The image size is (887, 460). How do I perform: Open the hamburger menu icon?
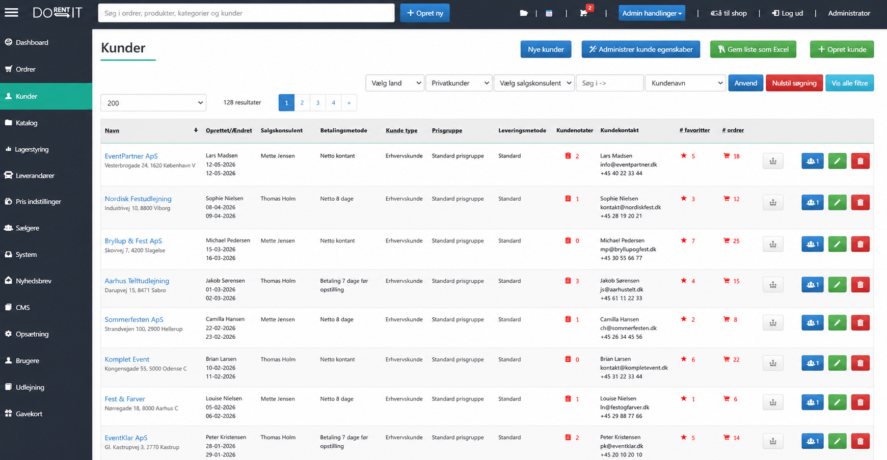tap(11, 13)
